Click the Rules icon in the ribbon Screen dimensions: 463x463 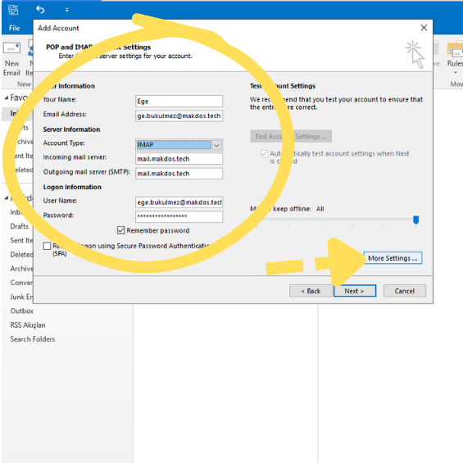[x=455, y=50]
